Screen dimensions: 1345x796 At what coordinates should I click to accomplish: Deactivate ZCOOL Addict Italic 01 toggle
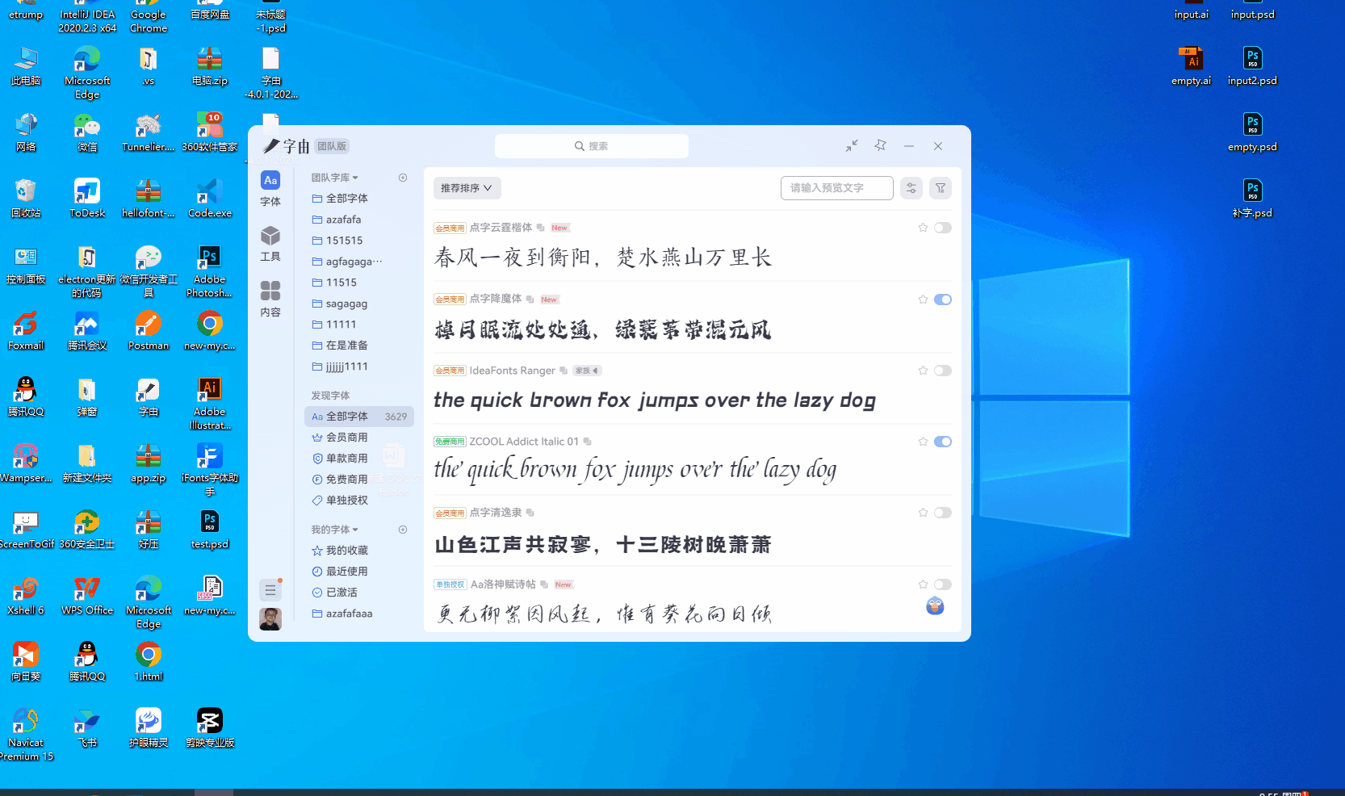[x=943, y=442]
